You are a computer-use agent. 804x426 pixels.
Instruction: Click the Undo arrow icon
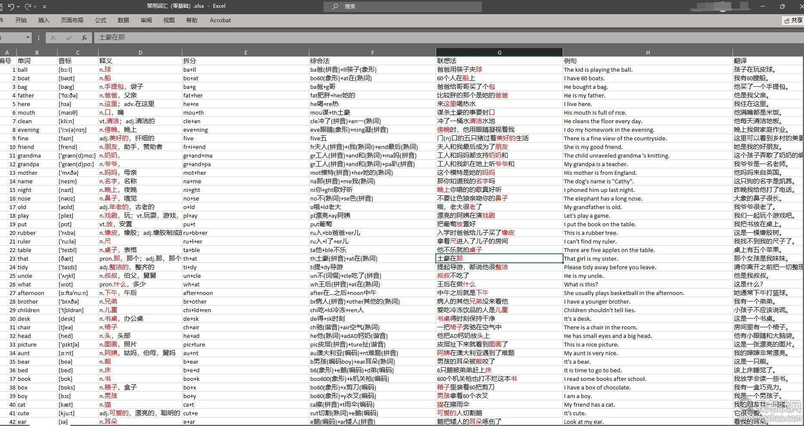click(x=11, y=6)
